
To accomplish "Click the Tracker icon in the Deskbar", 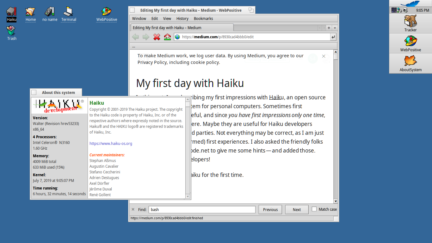I will [x=410, y=23].
